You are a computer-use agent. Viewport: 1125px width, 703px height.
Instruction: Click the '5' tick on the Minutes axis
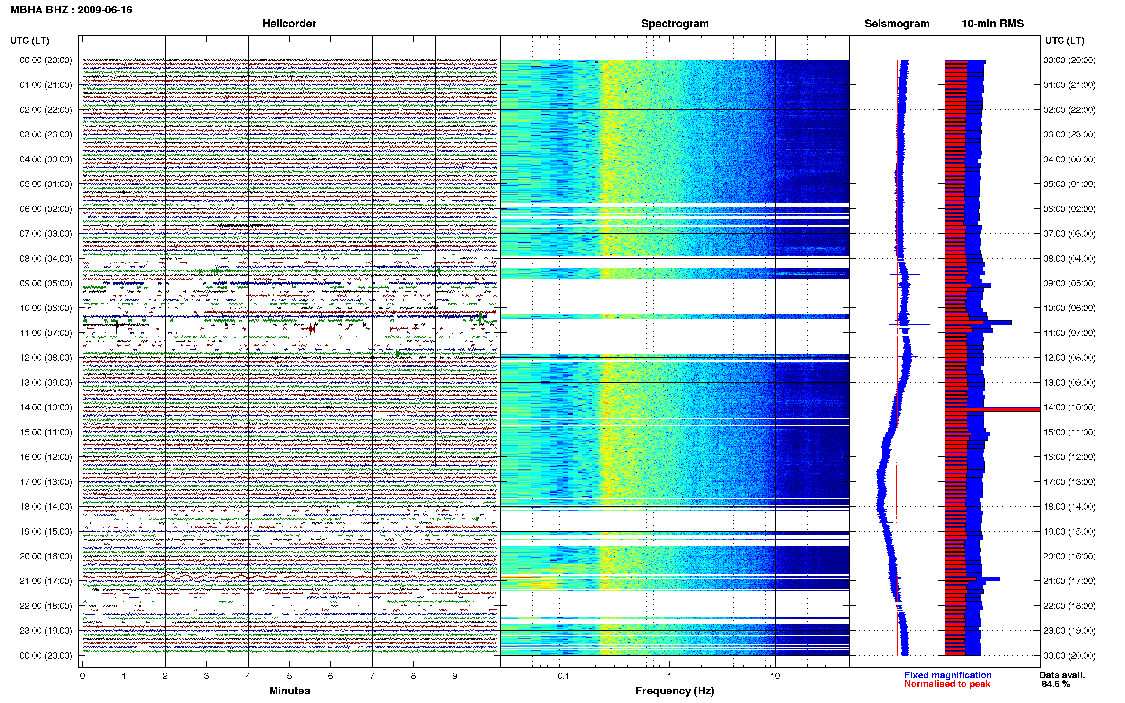pyautogui.click(x=289, y=676)
